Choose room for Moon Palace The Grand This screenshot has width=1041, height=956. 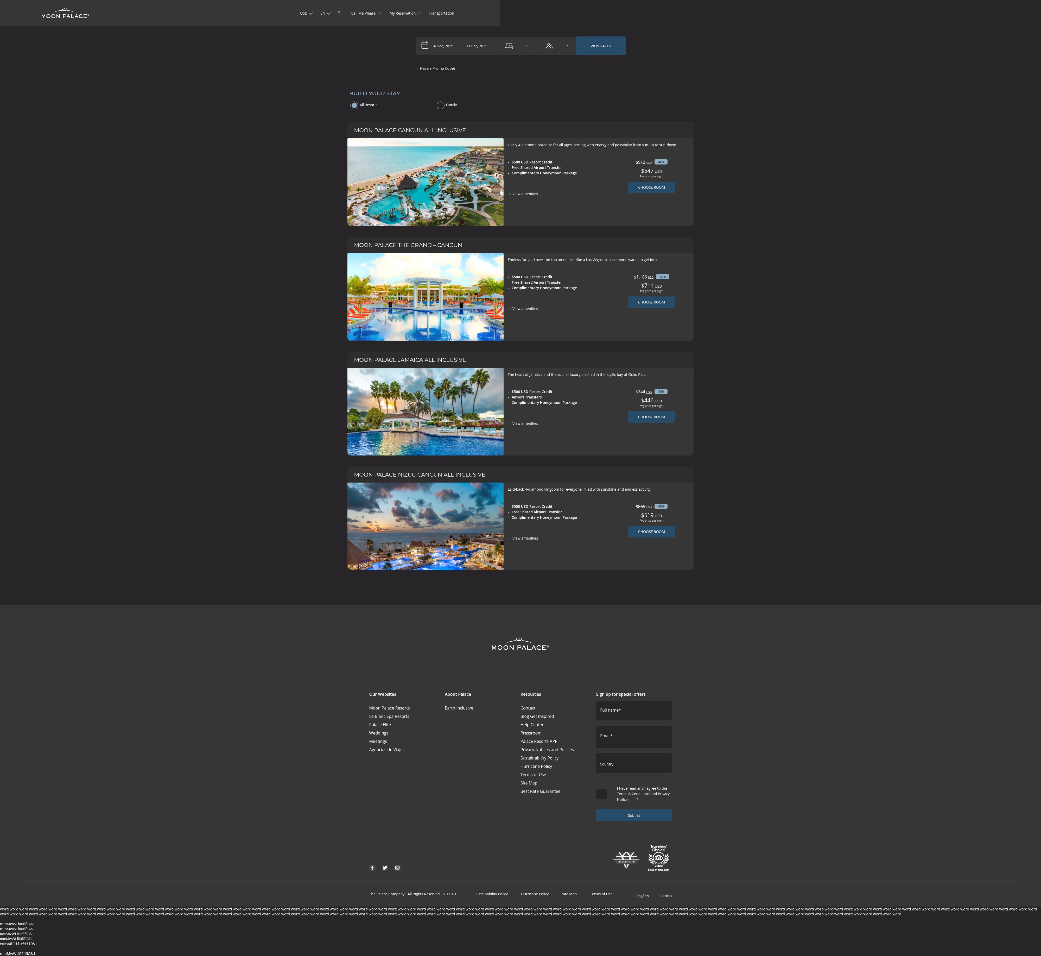[652, 302]
